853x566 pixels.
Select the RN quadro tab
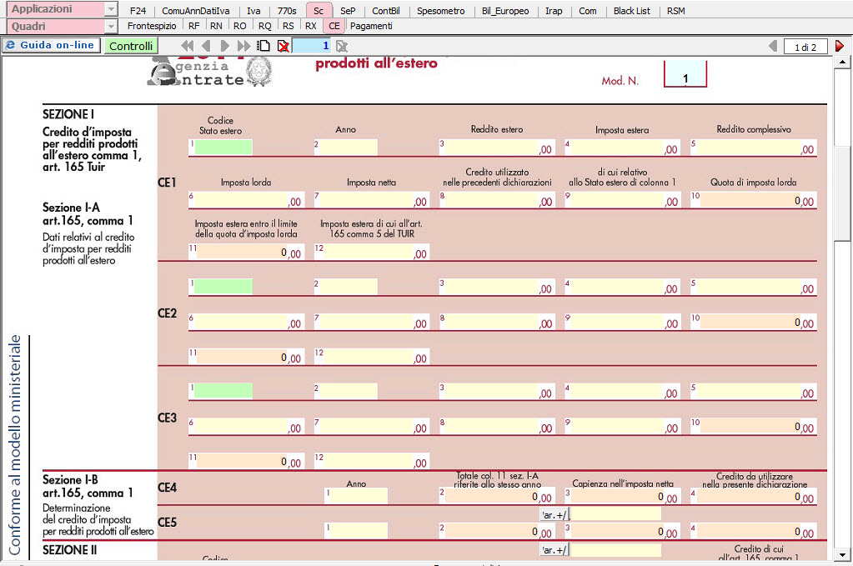(216, 26)
